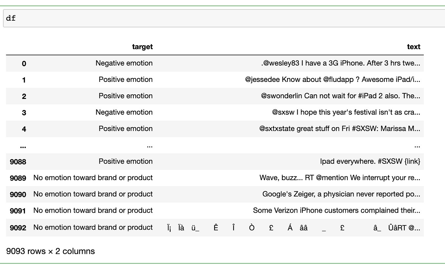Select row index 9092

tap(18, 228)
